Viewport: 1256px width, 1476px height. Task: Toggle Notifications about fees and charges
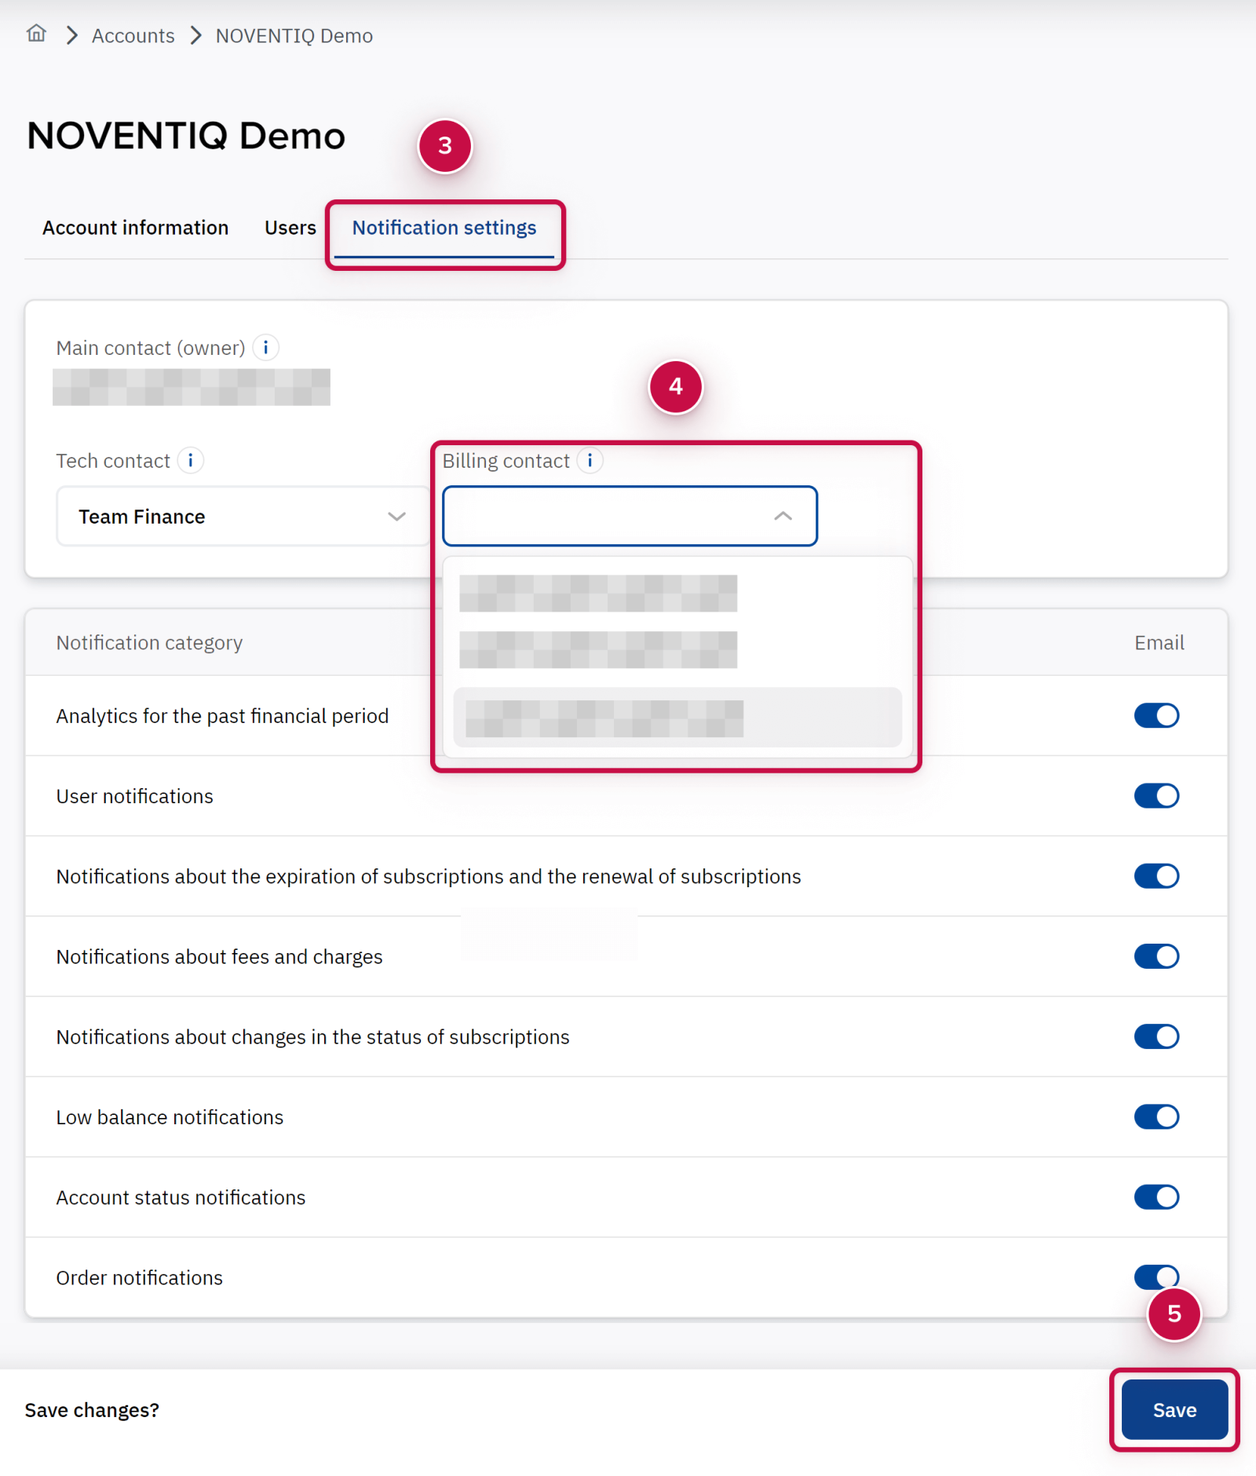click(1156, 956)
